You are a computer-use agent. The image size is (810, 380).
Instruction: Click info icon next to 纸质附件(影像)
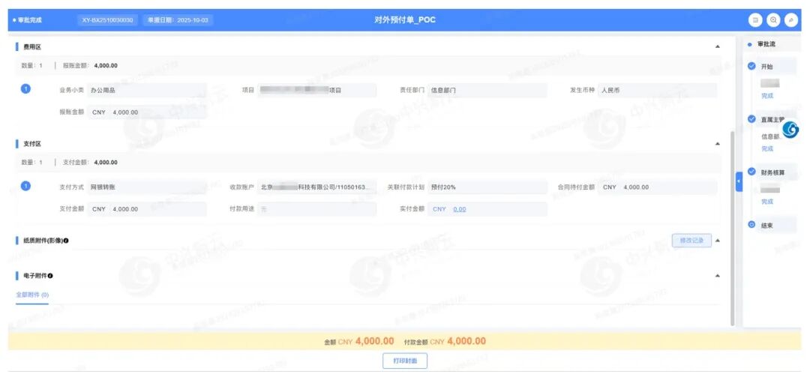tap(67, 241)
